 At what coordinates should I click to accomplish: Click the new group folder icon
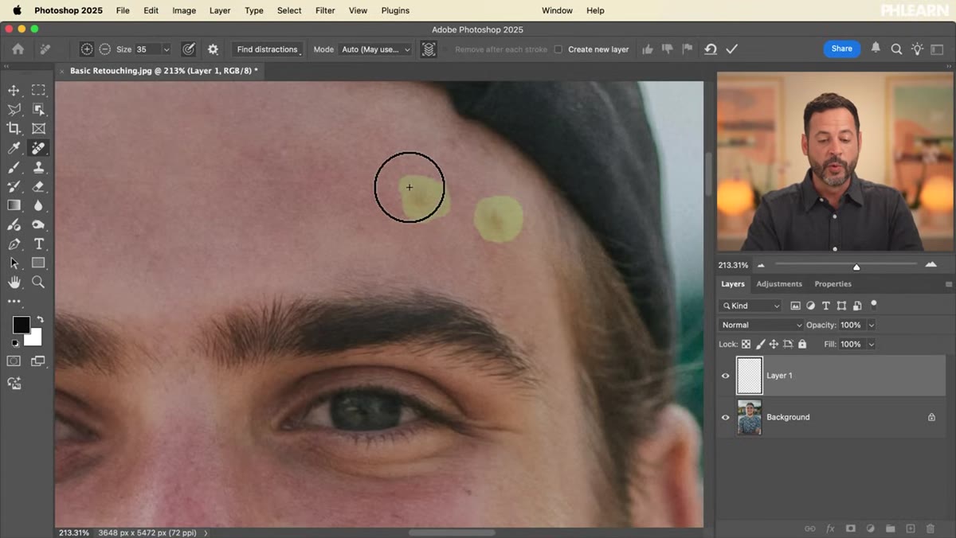(891, 528)
